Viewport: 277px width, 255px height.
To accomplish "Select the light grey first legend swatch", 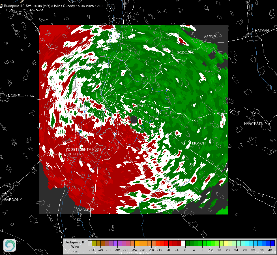I will (90, 243).
